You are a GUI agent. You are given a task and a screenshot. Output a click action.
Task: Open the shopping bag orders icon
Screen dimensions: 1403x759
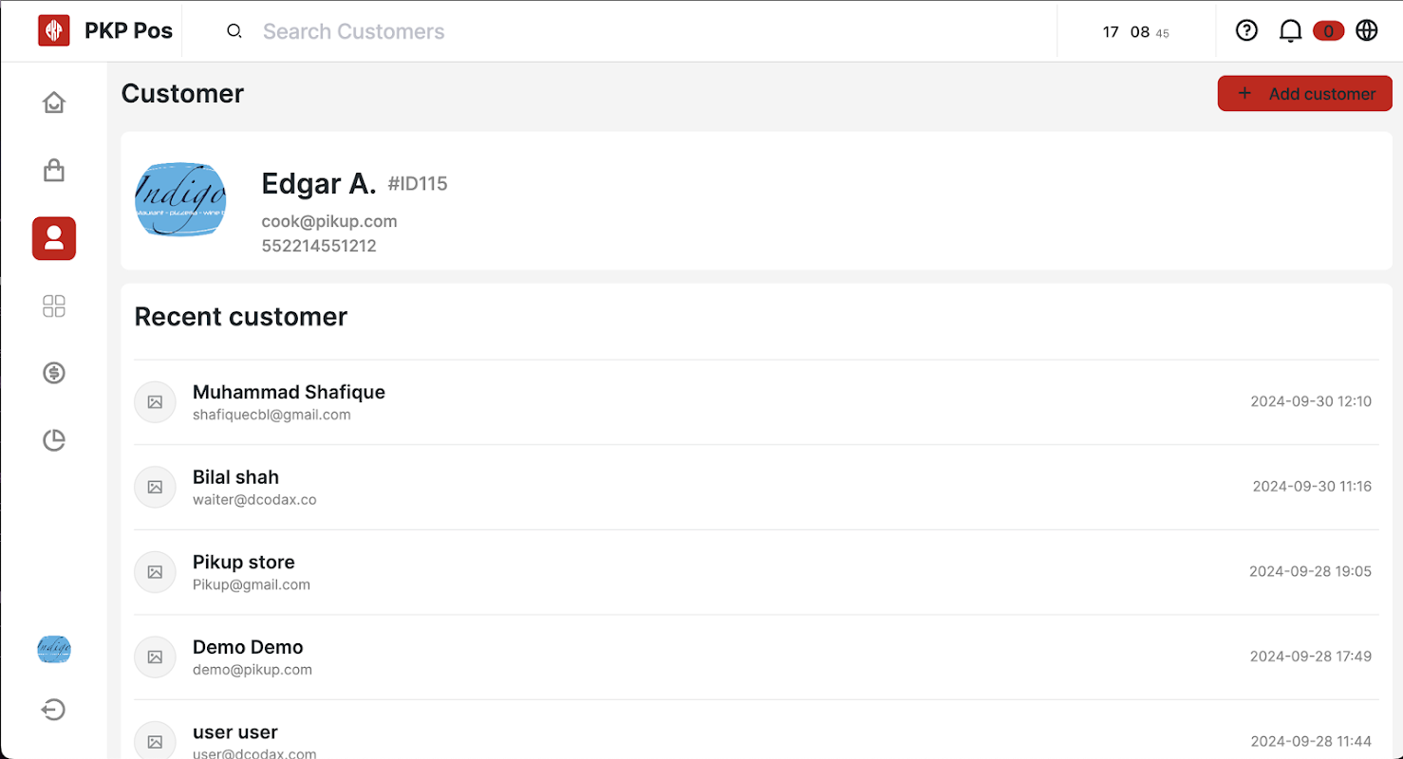[54, 171]
